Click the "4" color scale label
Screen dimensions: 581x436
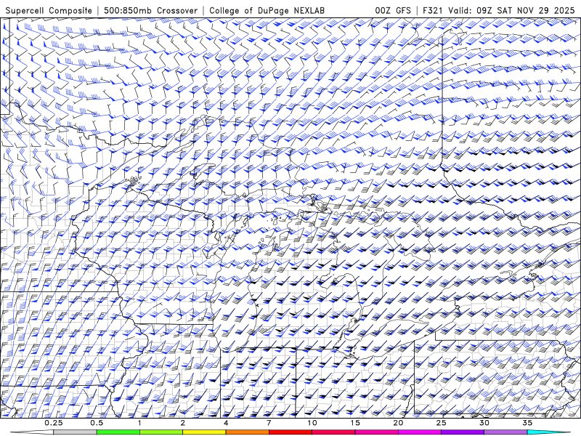click(x=226, y=423)
